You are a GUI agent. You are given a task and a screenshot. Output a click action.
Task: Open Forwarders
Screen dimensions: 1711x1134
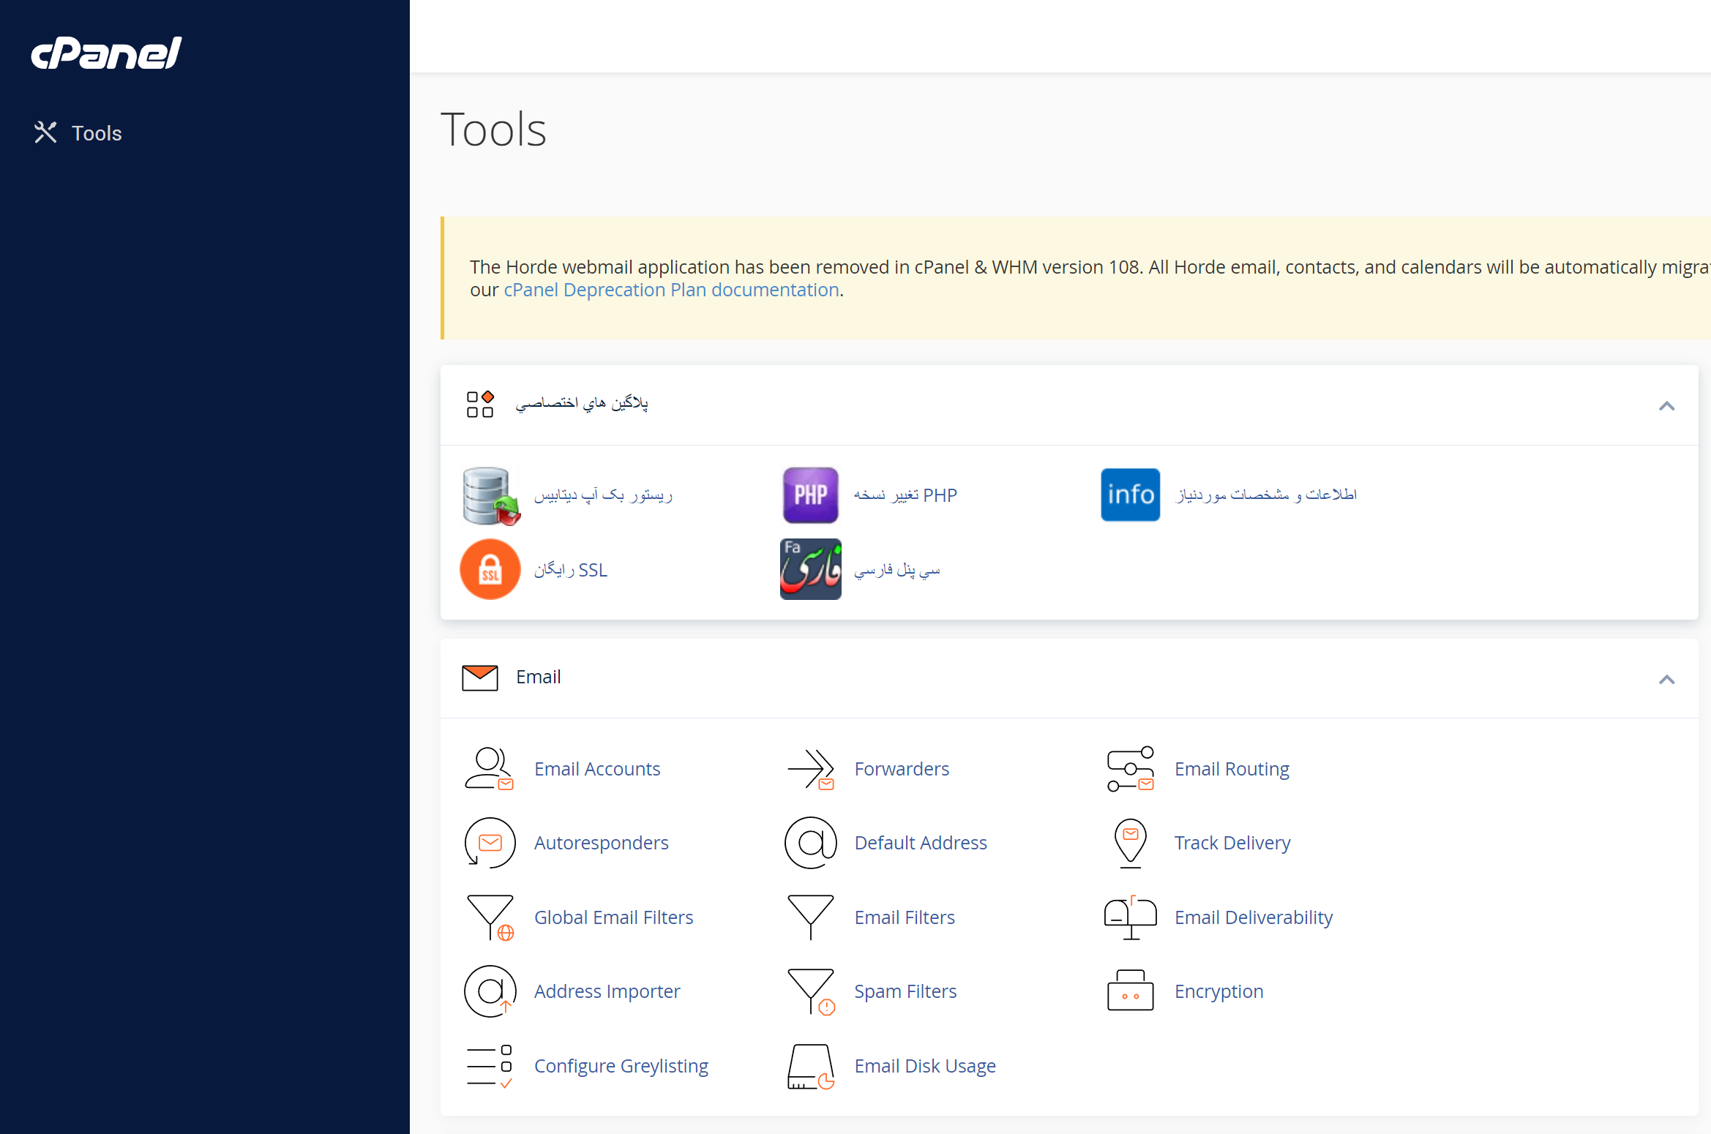point(902,769)
